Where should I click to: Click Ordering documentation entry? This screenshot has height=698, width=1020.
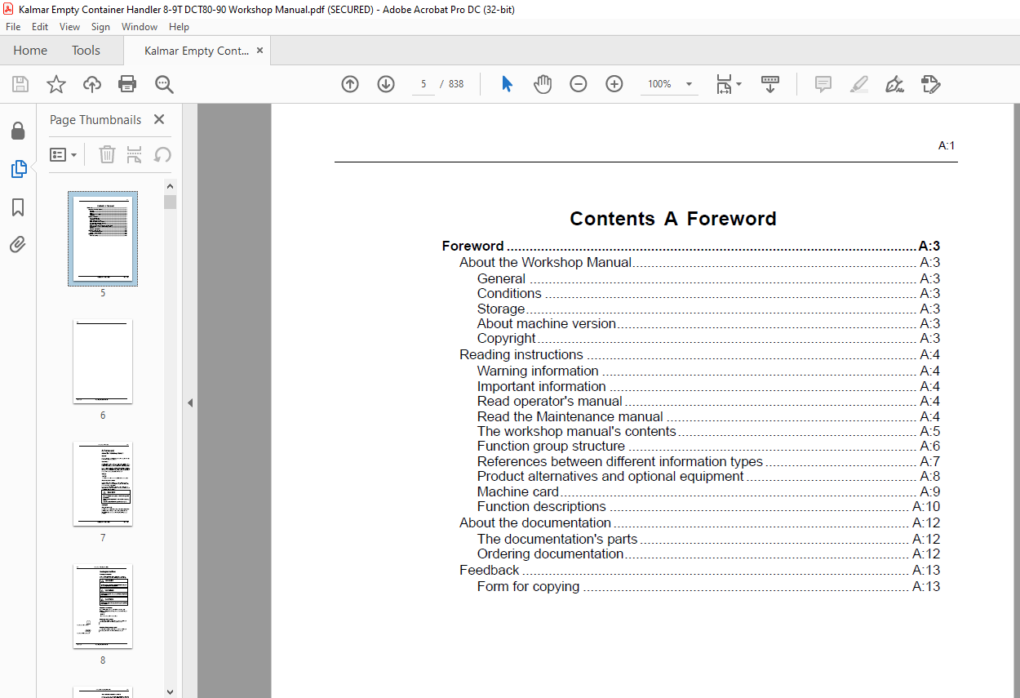708,554
